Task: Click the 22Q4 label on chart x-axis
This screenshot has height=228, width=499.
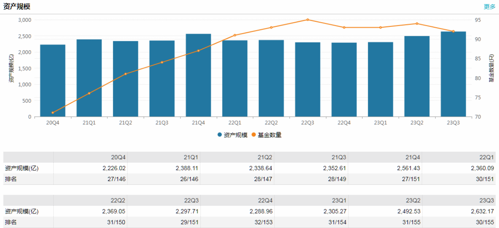Action: point(344,123)
